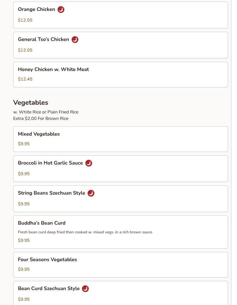Open the Buddha's Bean Curd item

42,223
